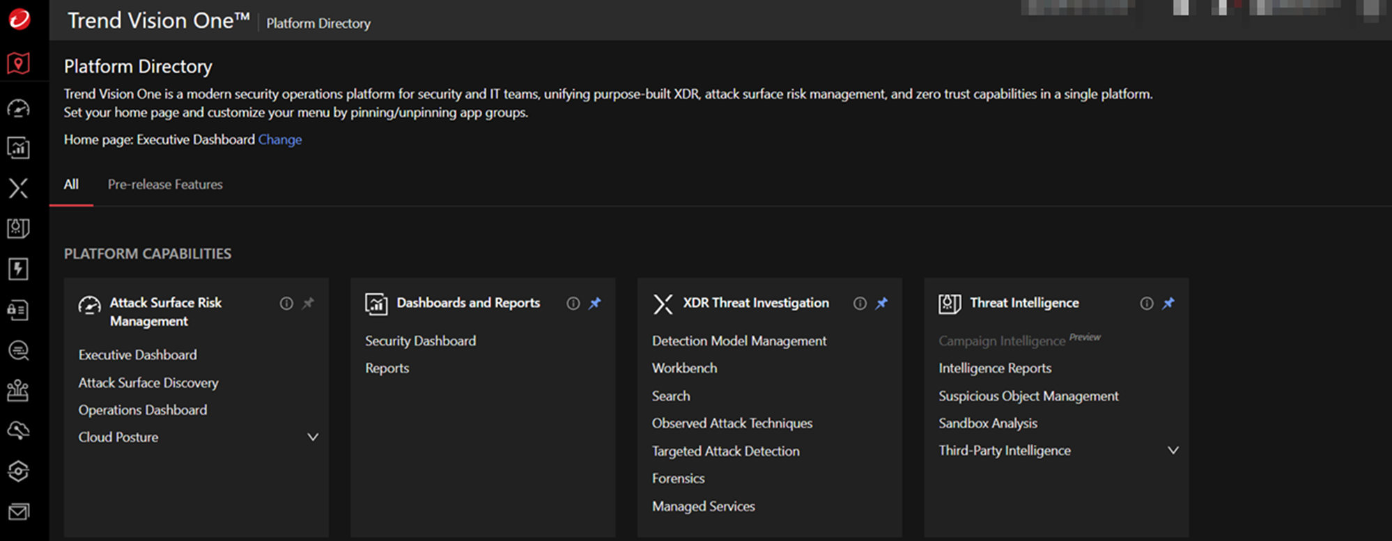Expand the Cloud Posture chevron
The image size is (1392, 541).
tap(313, 437)
